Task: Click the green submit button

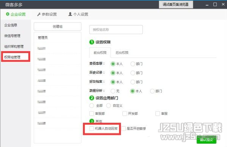Action: 207,140
